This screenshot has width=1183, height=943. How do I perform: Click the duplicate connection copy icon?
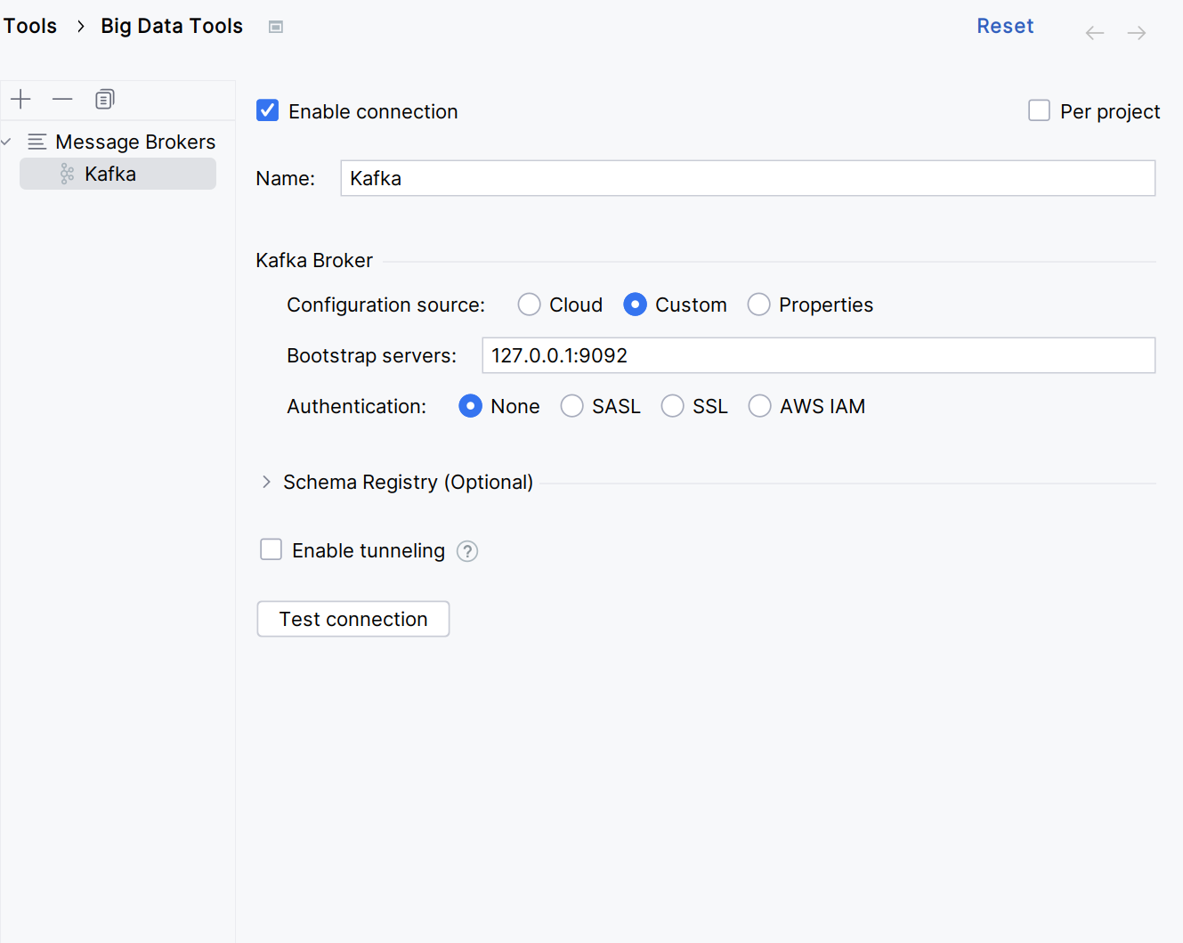coord(105,99)
